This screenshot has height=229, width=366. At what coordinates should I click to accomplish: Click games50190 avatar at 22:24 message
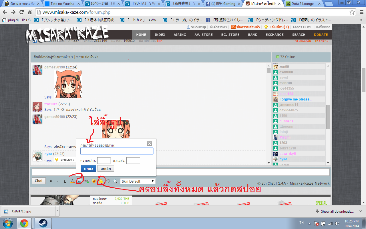(x=37, y=70)
